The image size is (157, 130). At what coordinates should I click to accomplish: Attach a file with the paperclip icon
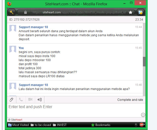pyautogui.click(x=12, y=100)
